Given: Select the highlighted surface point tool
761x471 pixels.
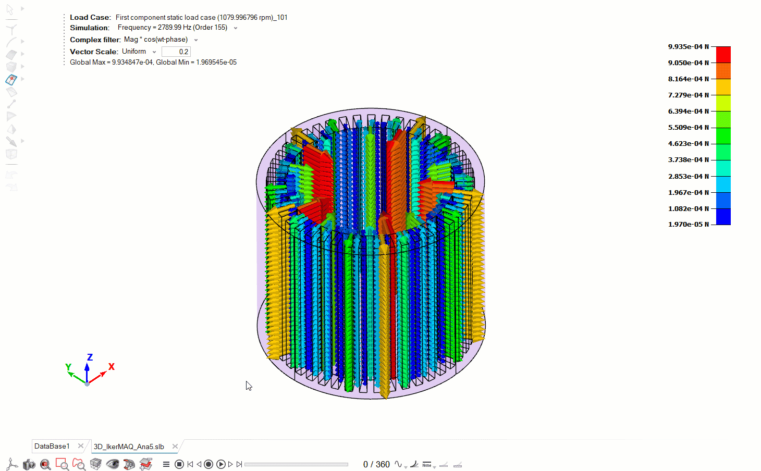Looking at the screenshot, I should (11, 79).
